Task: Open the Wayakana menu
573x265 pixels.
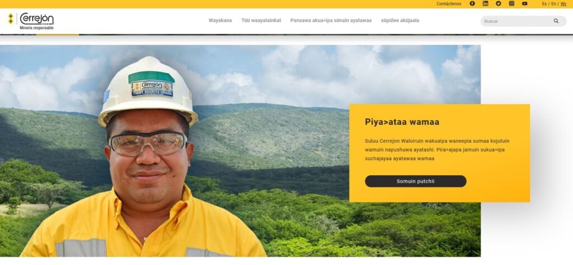Action: pyautogui.click(x=220, y=21)
